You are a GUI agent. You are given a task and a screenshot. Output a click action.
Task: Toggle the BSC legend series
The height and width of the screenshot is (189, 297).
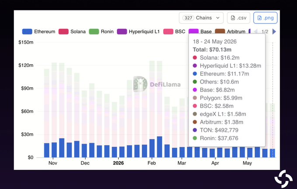coord(174,31)
